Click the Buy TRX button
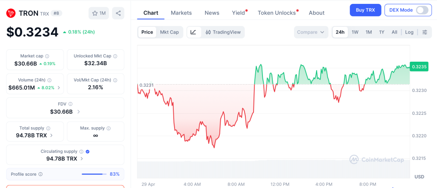The height and width of the screenshot is (188, 437). pos(365,10)
